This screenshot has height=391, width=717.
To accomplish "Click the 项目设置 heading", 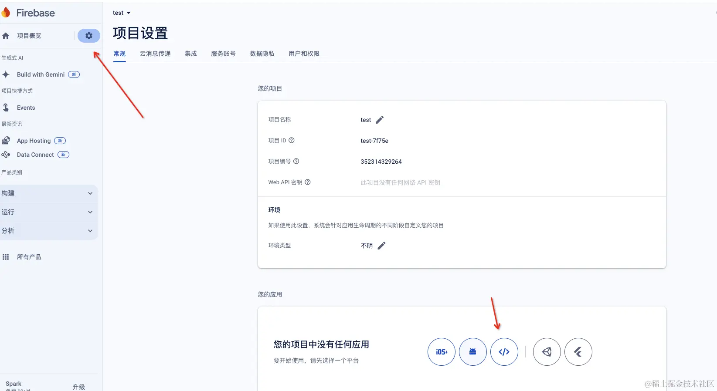I will 140,33.
